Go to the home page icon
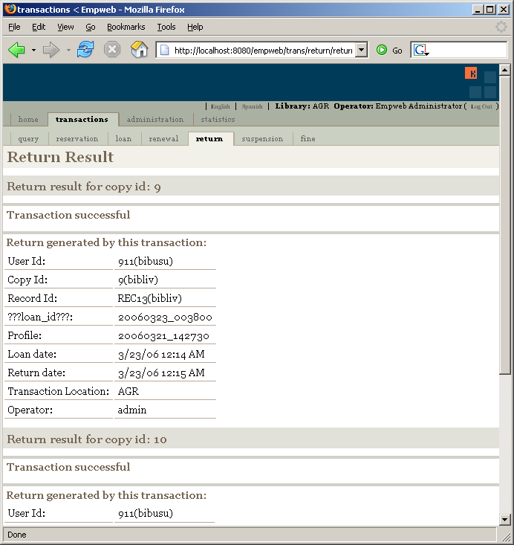Viewport: 514px width, 545px height. click(139, 50)
